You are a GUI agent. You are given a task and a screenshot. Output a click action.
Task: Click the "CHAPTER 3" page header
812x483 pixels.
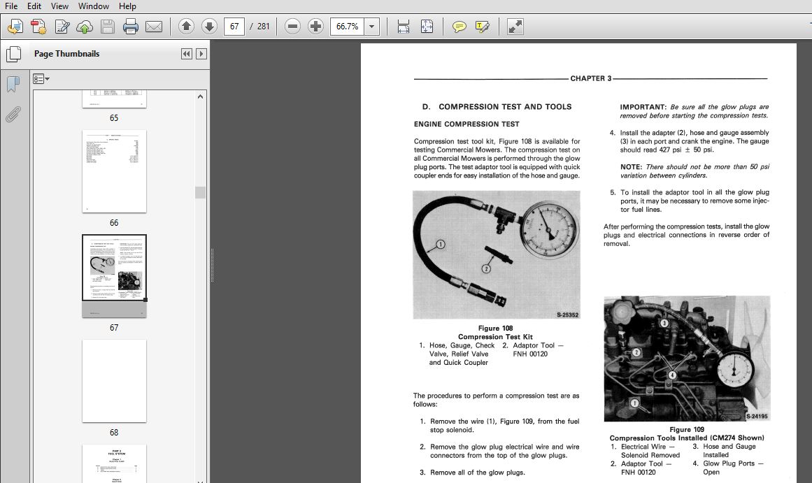pyautogui.click(x=591, y=79)
